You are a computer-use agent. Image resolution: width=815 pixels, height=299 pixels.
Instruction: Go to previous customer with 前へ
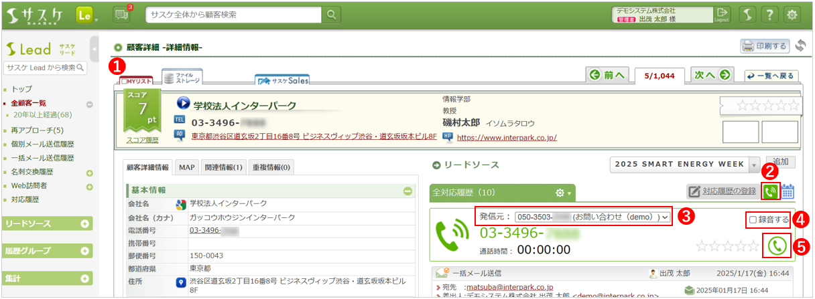(607, 75)
